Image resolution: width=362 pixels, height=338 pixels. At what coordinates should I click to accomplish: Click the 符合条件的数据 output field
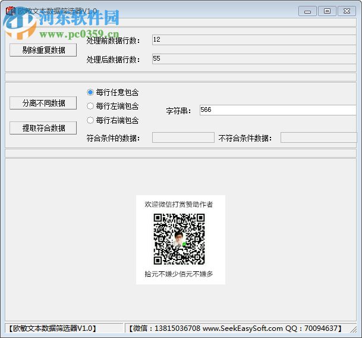pyautogui.click(x=183, y=137)
